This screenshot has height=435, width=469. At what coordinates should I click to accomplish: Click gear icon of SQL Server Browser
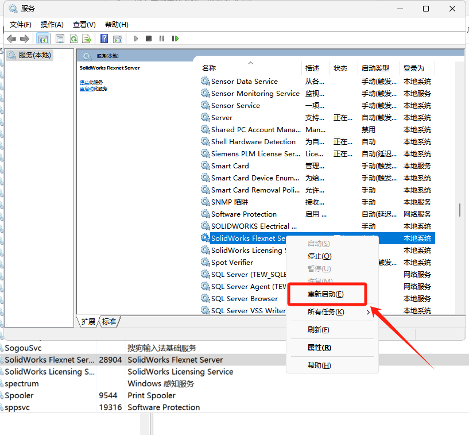[205, 298]
